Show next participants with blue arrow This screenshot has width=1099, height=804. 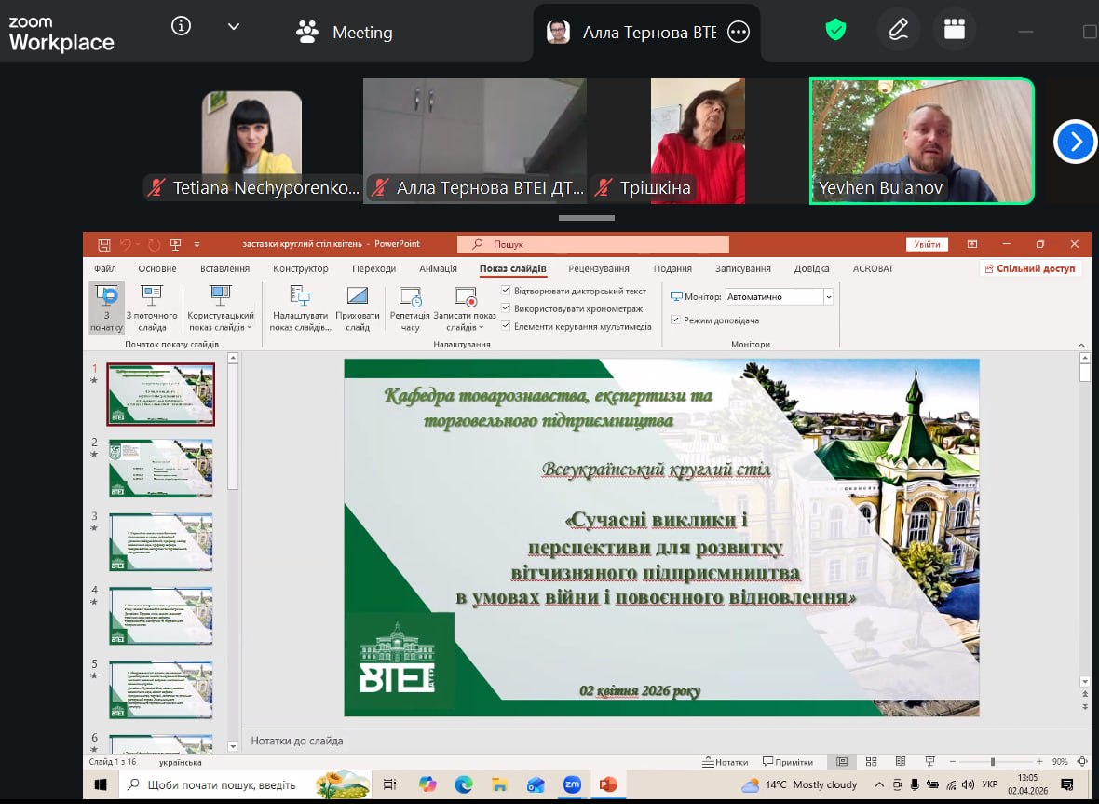click(x=1075, y=142)
